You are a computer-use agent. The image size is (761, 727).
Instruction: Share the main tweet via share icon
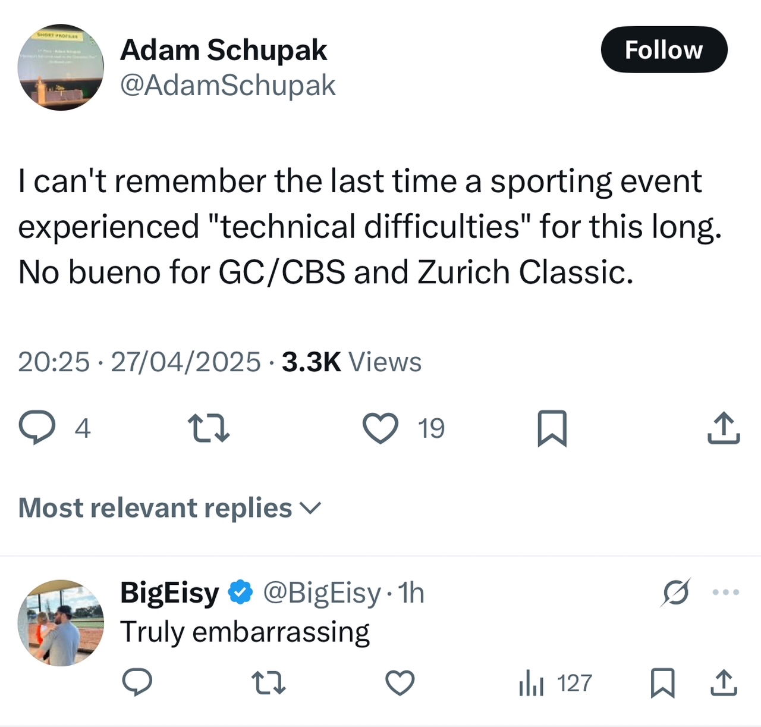point(724,428)
